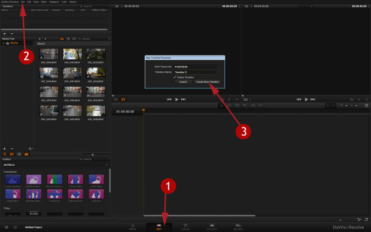Click the Toolbox search field
Image resolution: width=371 pixels, height=232 pixels.
pyautogui.click(x=94, y=160)
